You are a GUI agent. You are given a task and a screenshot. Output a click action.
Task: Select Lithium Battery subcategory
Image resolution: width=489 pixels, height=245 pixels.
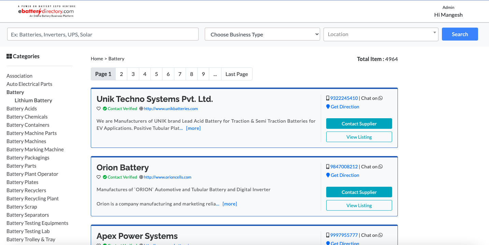coord(33,101)
